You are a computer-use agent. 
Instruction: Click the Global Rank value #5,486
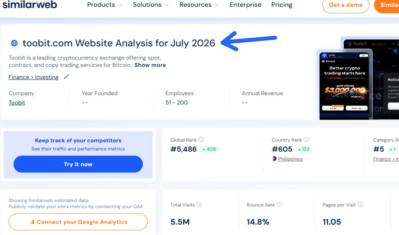[x=184, y=149]
